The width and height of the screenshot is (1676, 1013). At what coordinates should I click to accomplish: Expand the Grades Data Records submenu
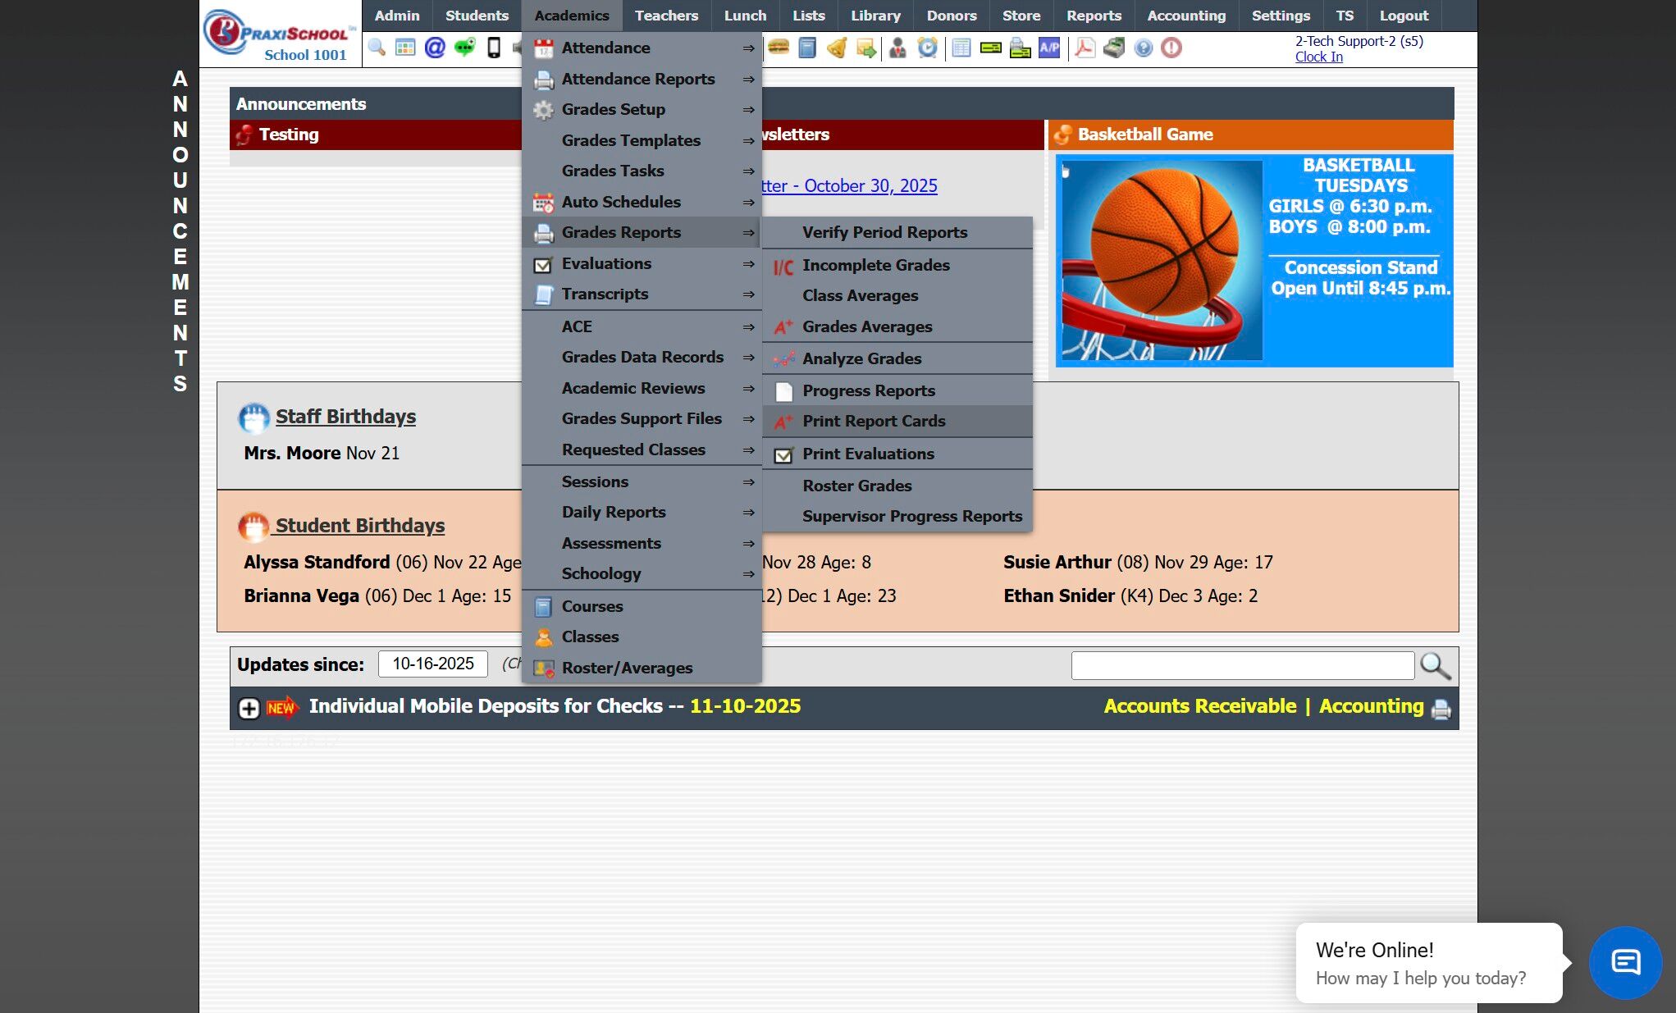click(641, 357)
